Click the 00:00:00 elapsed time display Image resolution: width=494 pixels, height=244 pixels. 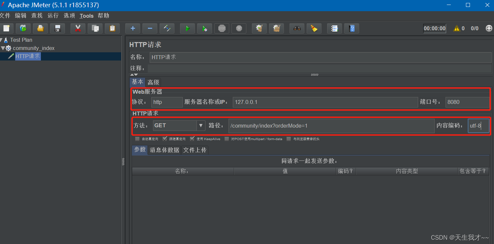click(x=435, y=28)
